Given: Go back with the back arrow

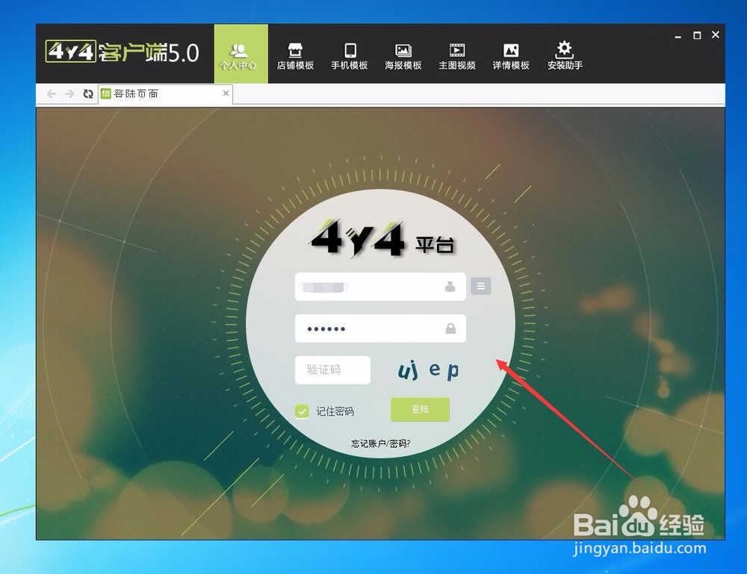Looking at the screenshot, I should click(x=52, y=94).
